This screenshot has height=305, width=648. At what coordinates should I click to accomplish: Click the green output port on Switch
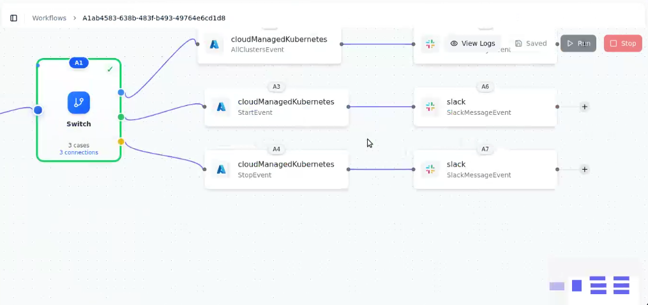click(x=121, y=117)
